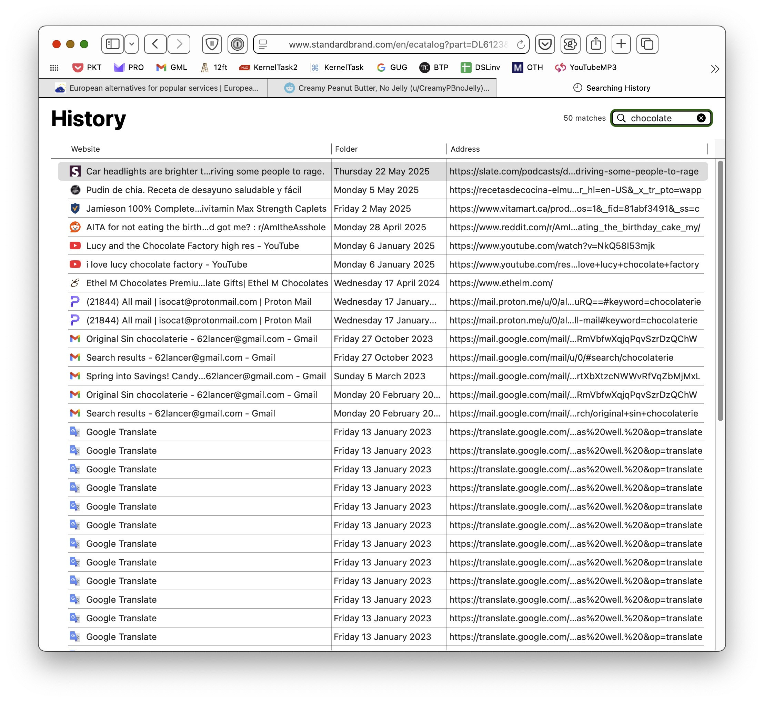Expand hidden bookmarks via the double chevron
The width and height of the screenshot is (764, 702).
coord(716,69)
